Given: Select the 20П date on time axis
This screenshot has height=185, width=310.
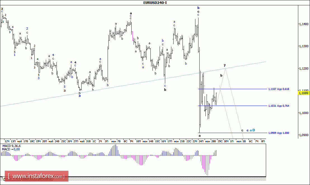Looking at the screenshot, I should (x=44, y=141).
